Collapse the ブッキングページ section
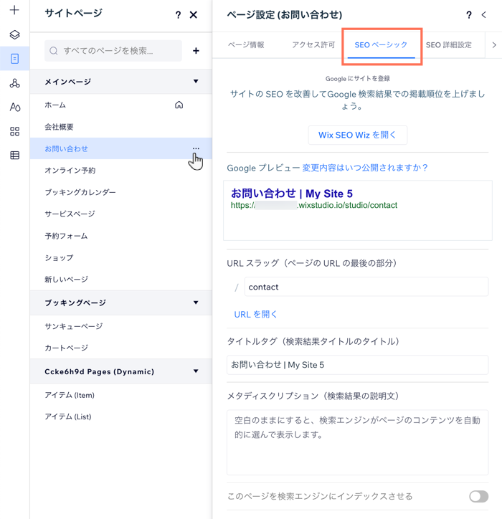Screen dimensions: 502x519 [196, 303]
